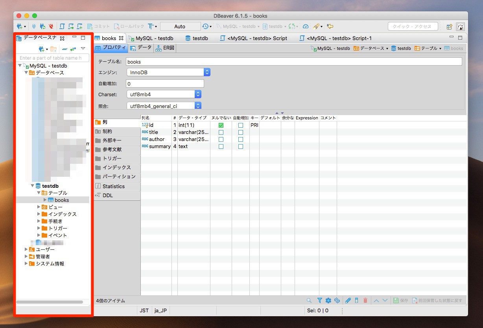Collapse MySQL - testdb connection node

tap(20, 66)
